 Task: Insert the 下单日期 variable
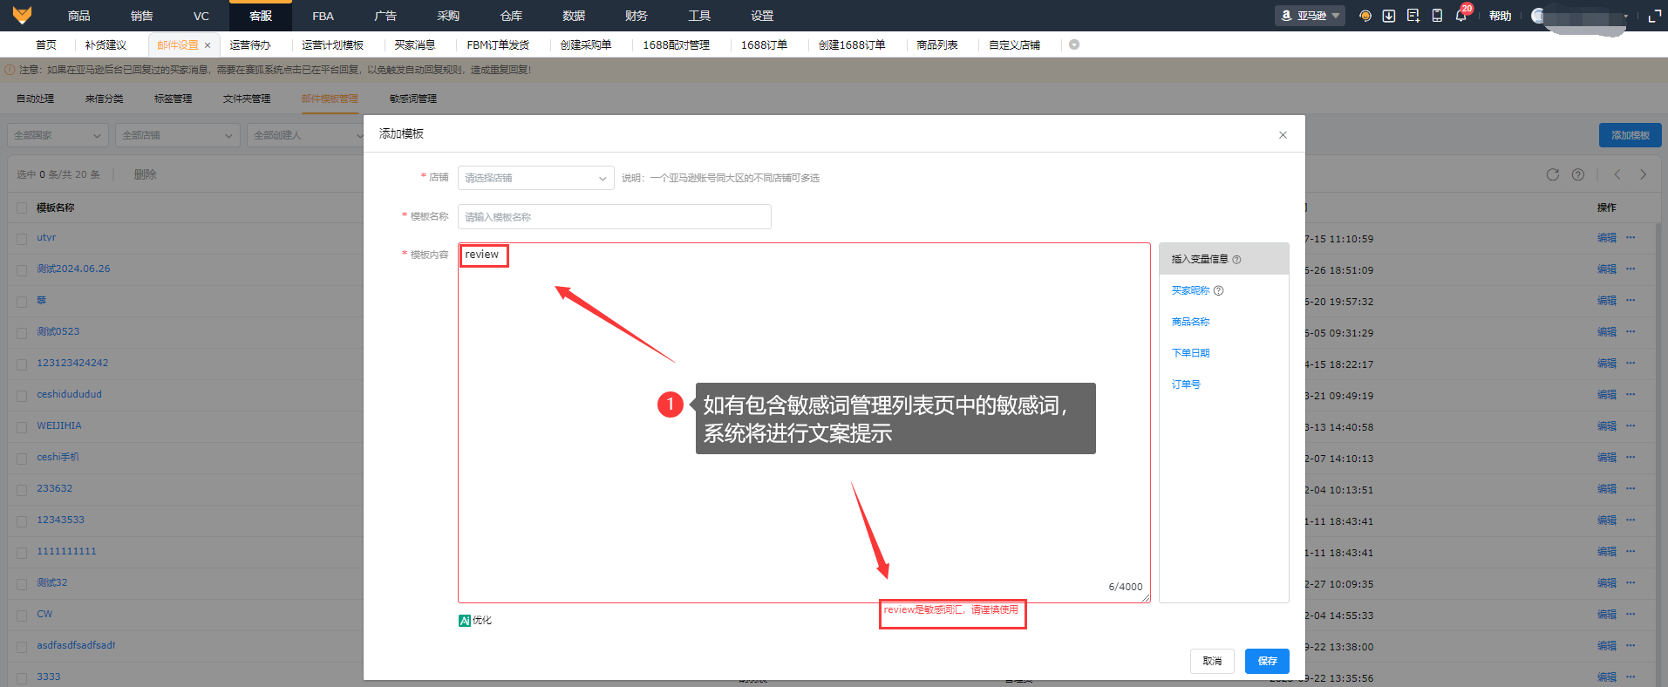(1190, 354)
